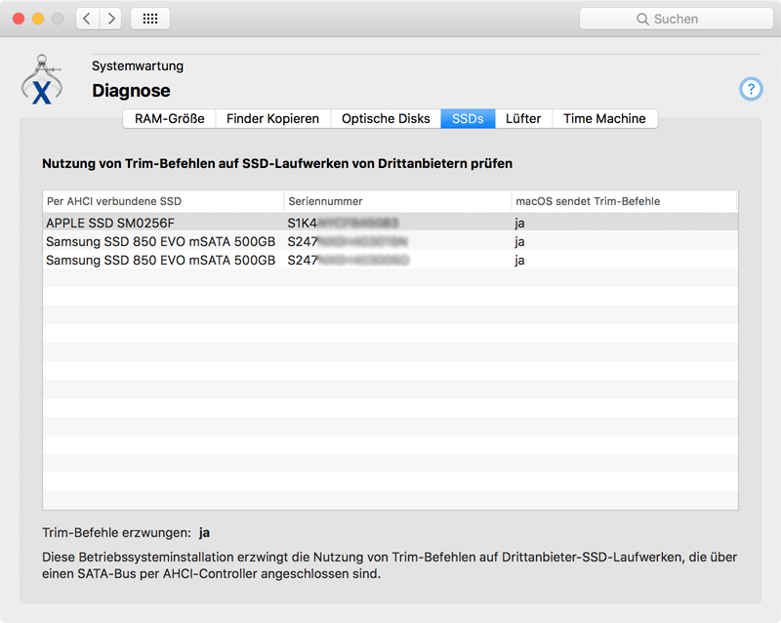Sort by the Per AHCI verbundene SSD column
This screenshot has width=781, height=623.
click(163, 201)
